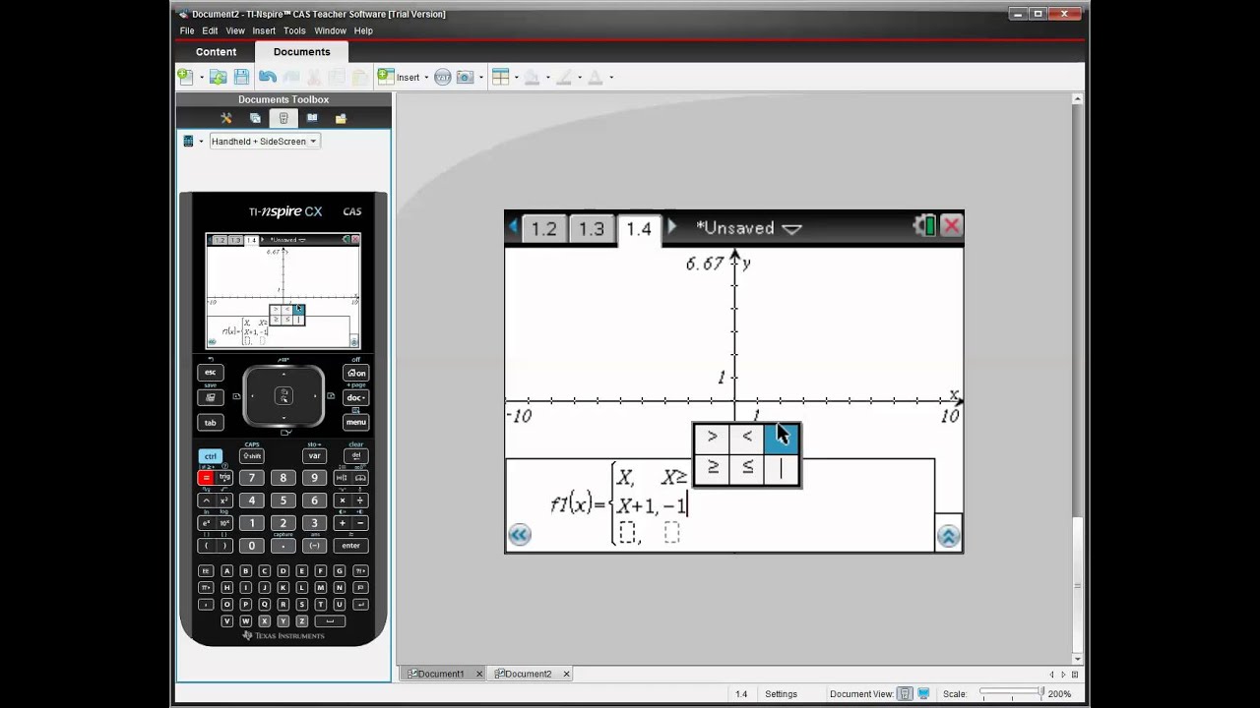Click the menu key on the handheld
The height and width of the screenshot is (708, 1260).
[x=355, y=422]
